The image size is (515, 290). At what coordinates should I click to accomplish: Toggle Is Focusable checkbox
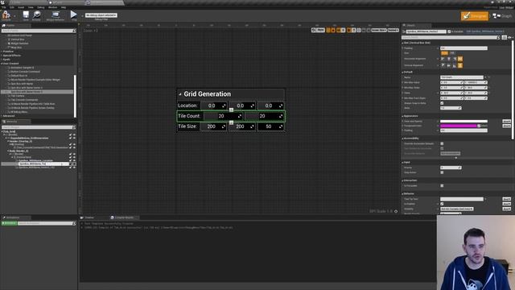point(442,186)
